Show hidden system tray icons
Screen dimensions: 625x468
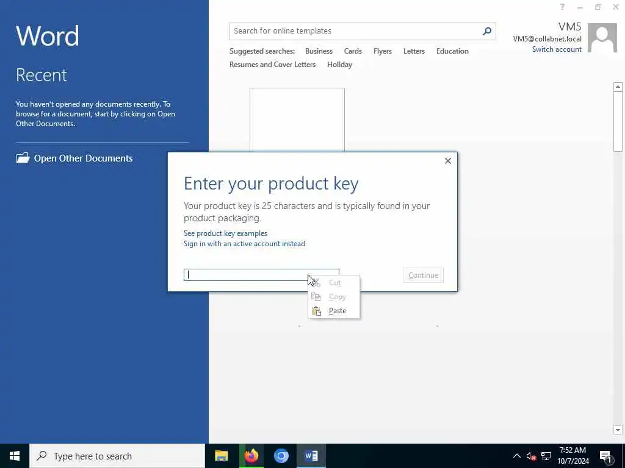516,456
